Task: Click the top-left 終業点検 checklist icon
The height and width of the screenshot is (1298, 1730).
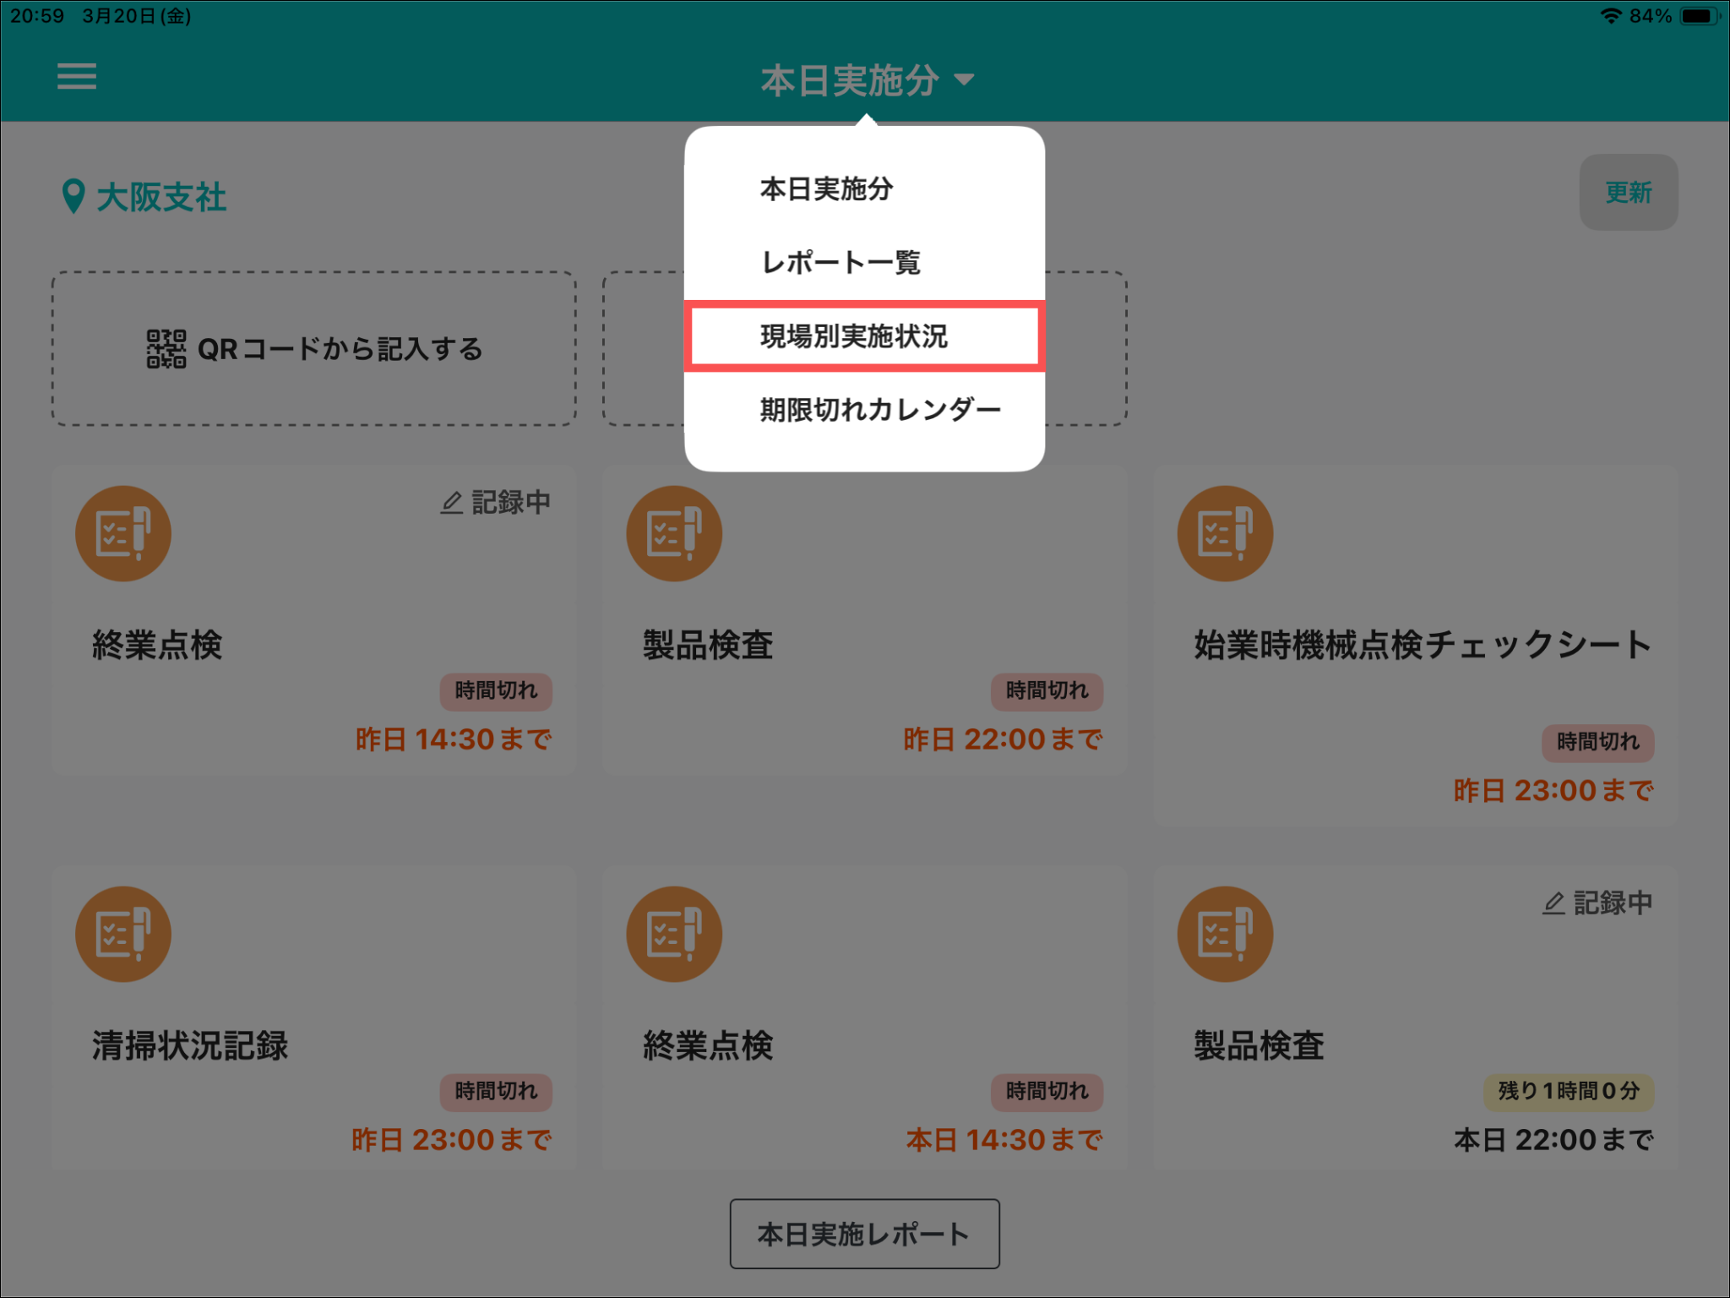Action: [x=123, y=533]
